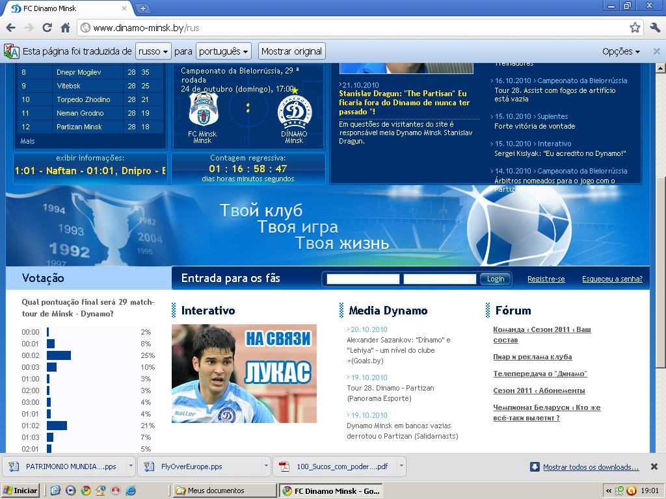This screenshot has width=666, height=499.
Task: Open 'Meus documentos' from the taskbar
Action: [x=224, y=491]
